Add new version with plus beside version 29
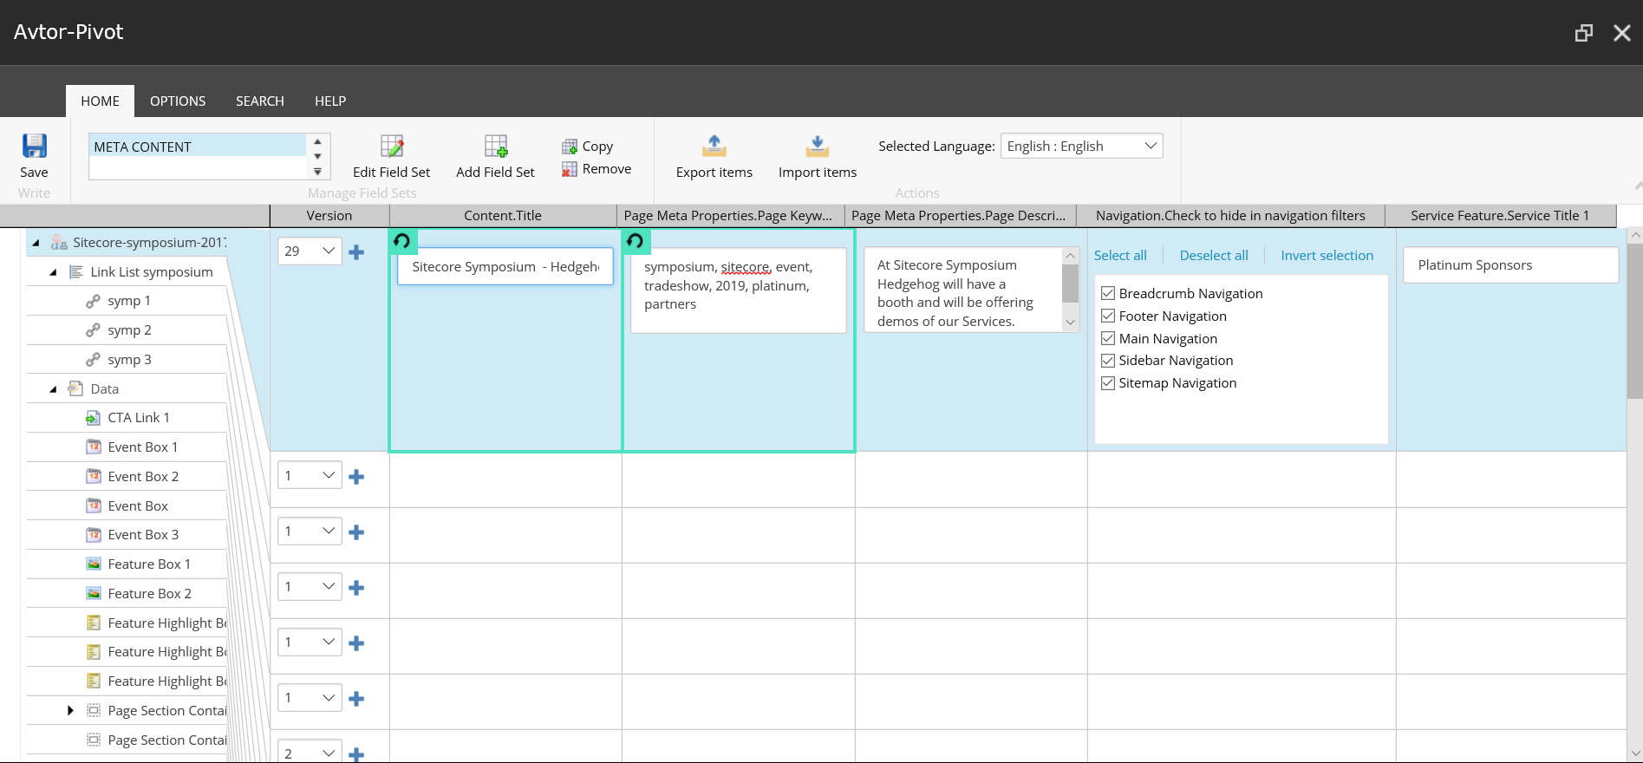The height and width of the screenshot is (763, 1643). (356, 252)
